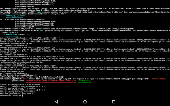
Task: Select 'In file included from wsd/LOOLWSD.cpp:119:' line
Action: click(x=18, y=75)
